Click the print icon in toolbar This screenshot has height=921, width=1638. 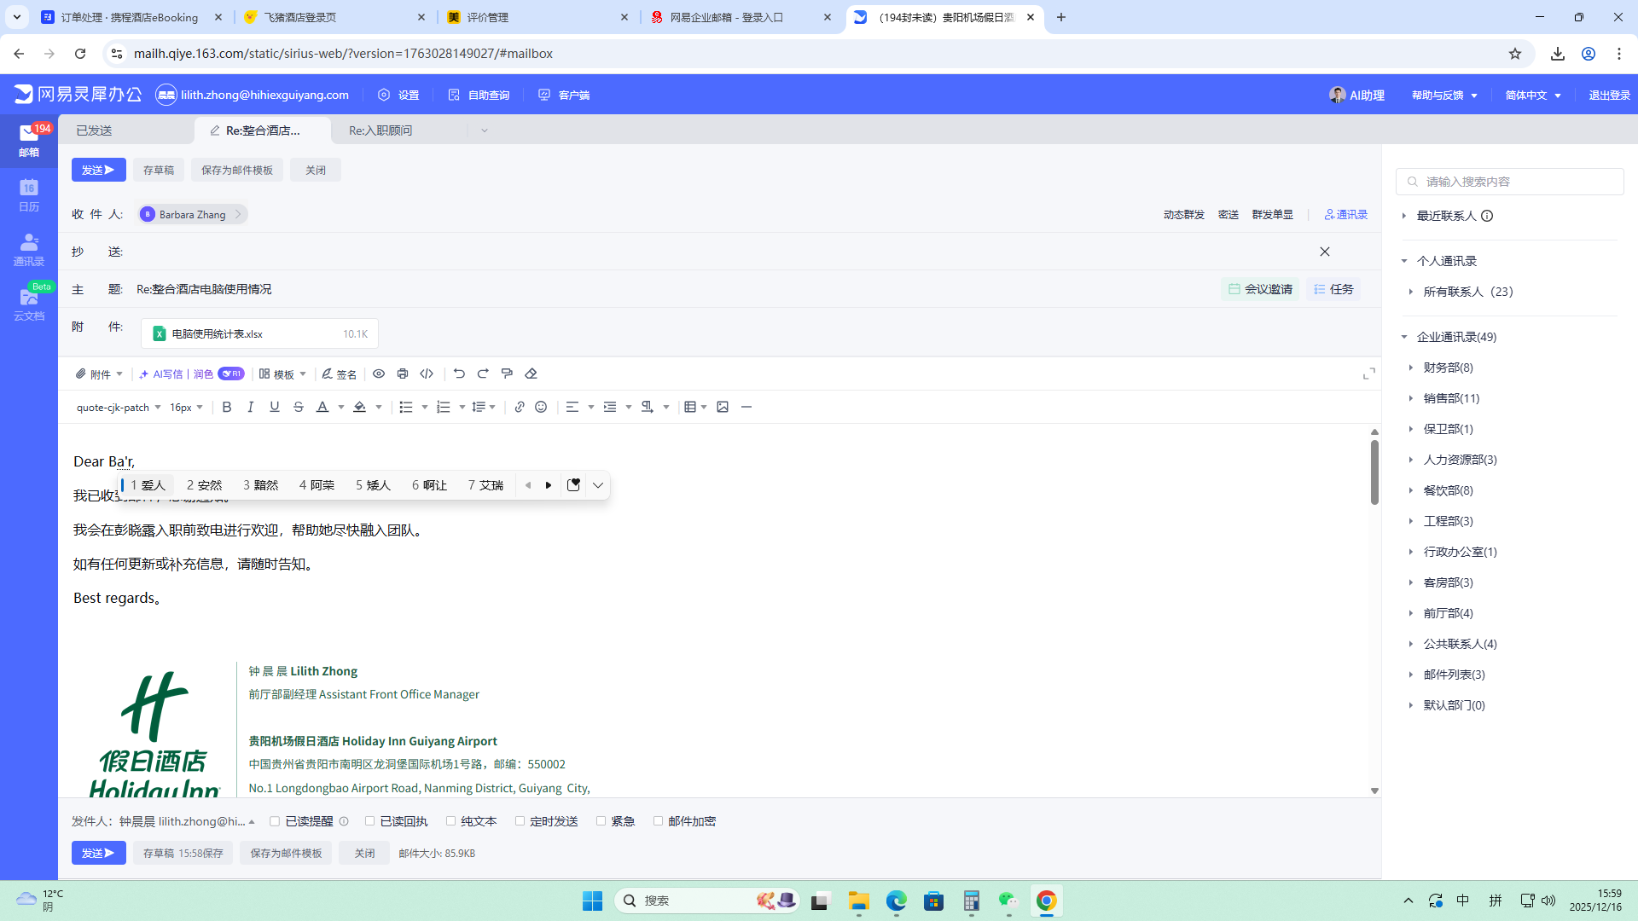(x=403, y=374)
